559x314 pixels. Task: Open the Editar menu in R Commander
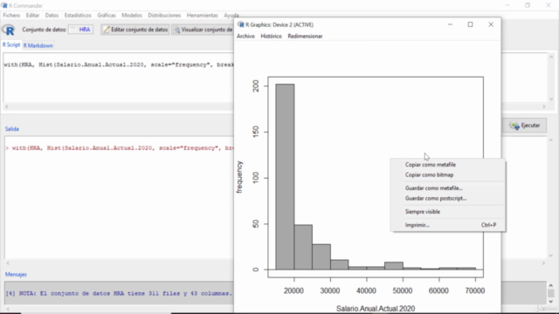tap(32, 16)
